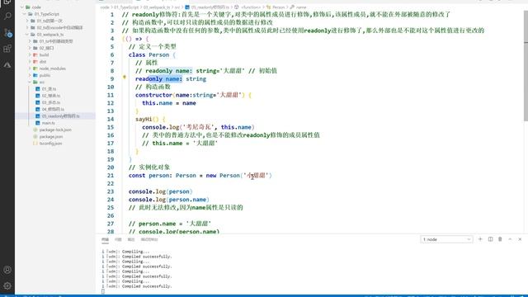Image resolution: width=528 pixels, height=297 pixels.
Task: Kill terminal with the trash icon
Action: pyautogui.click(x=500, y=239)
